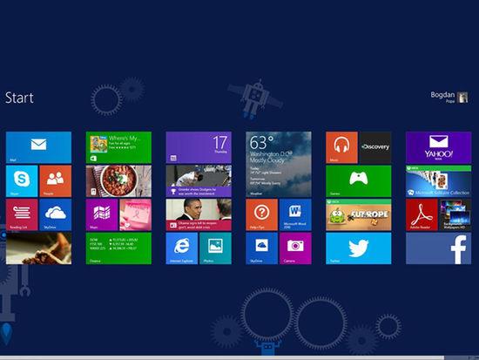Open the Store tile showing Where's My...
479x360 pixels.
pyautogui.click(x=118, y=147)
